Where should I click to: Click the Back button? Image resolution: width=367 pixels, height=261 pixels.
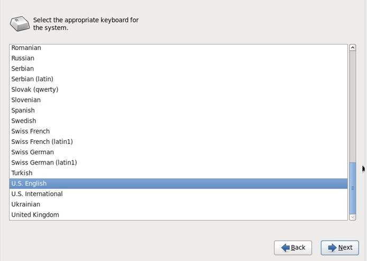(293, 247)
